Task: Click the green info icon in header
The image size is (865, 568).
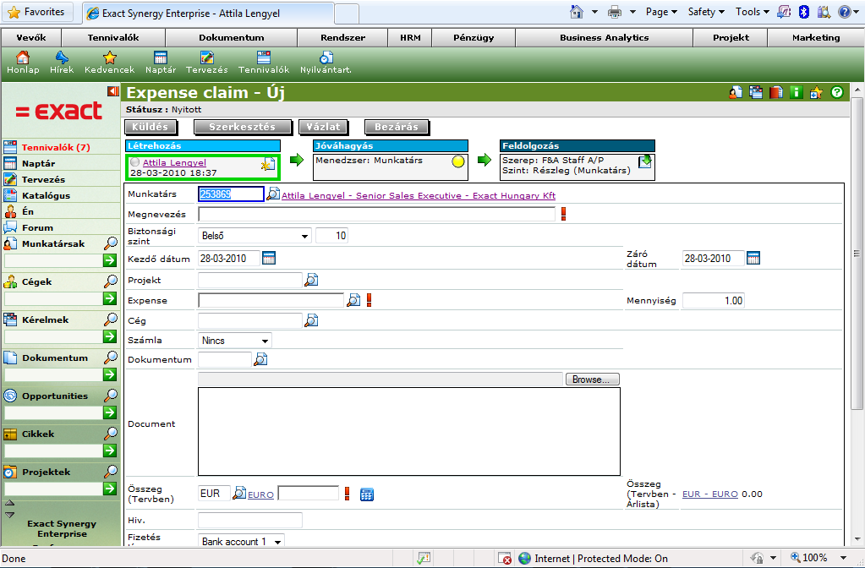Action: [796, 93]
